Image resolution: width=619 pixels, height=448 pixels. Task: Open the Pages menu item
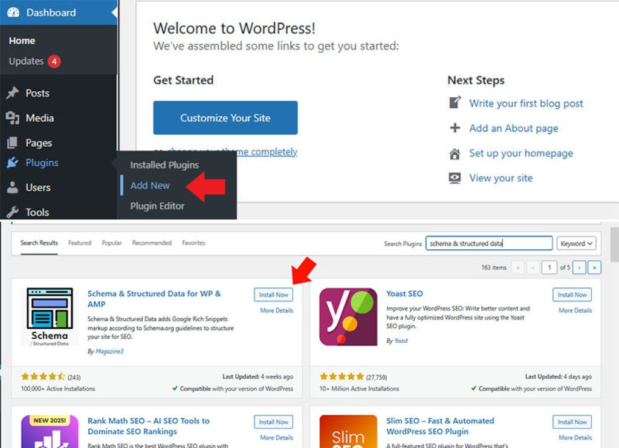[39, 142]
